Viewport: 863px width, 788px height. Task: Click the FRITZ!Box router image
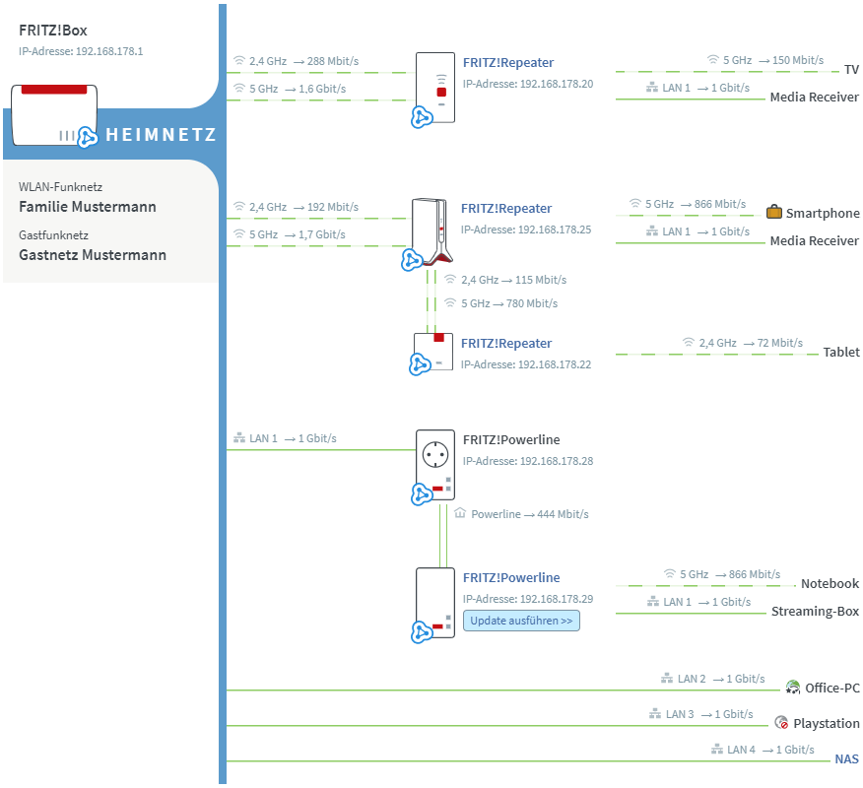(54, 115)
